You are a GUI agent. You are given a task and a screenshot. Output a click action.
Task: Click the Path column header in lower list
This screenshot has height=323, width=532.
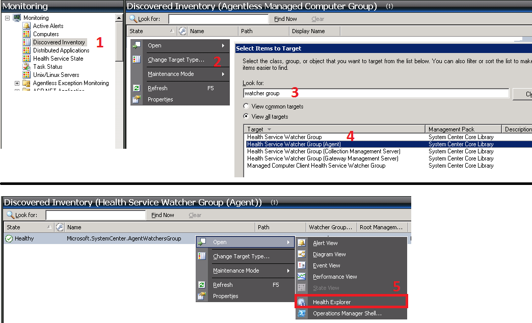280,227
